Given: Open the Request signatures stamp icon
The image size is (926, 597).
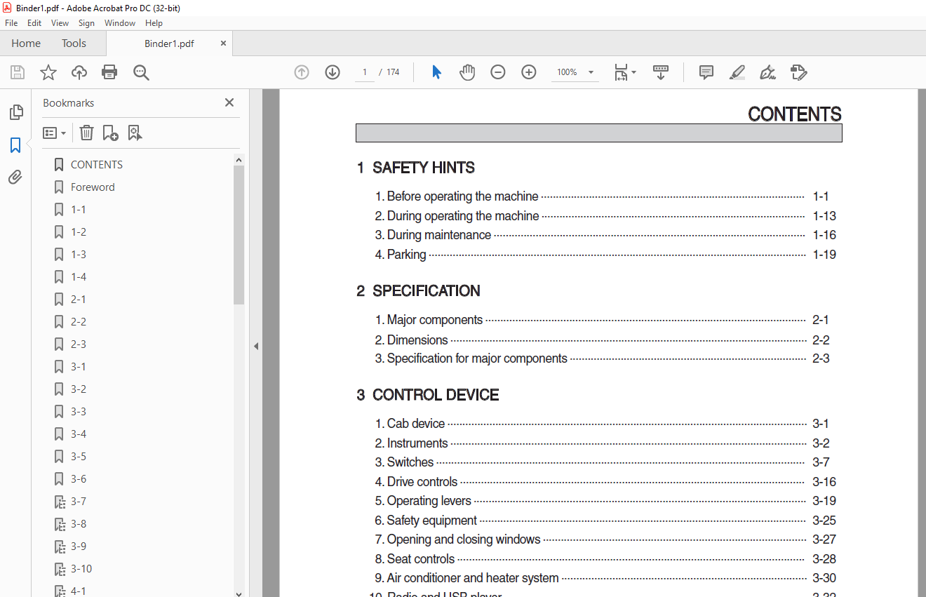Looking at the screenshot, I should pyautogui.click(x=798, y=72).
